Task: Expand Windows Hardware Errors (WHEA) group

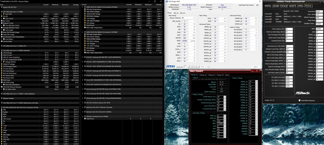Action: 83,116
